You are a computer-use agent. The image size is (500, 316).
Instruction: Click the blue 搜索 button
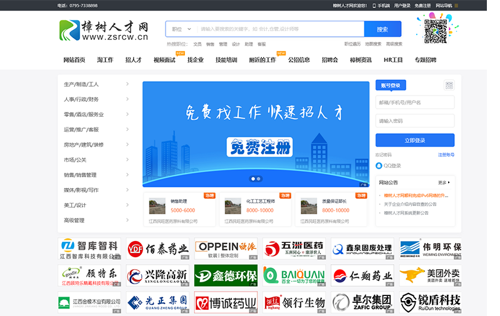click(382, 29)
